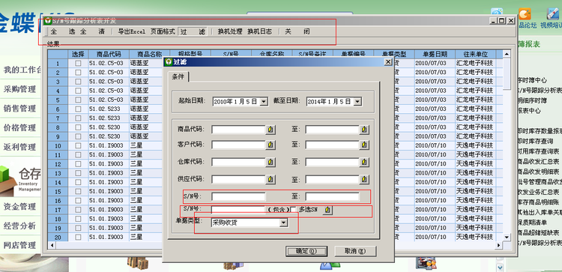The height and width of the screenshot is (272, 562).
Task: Open the video training (视频培训) icon
Action: click(x=552, y=14)
